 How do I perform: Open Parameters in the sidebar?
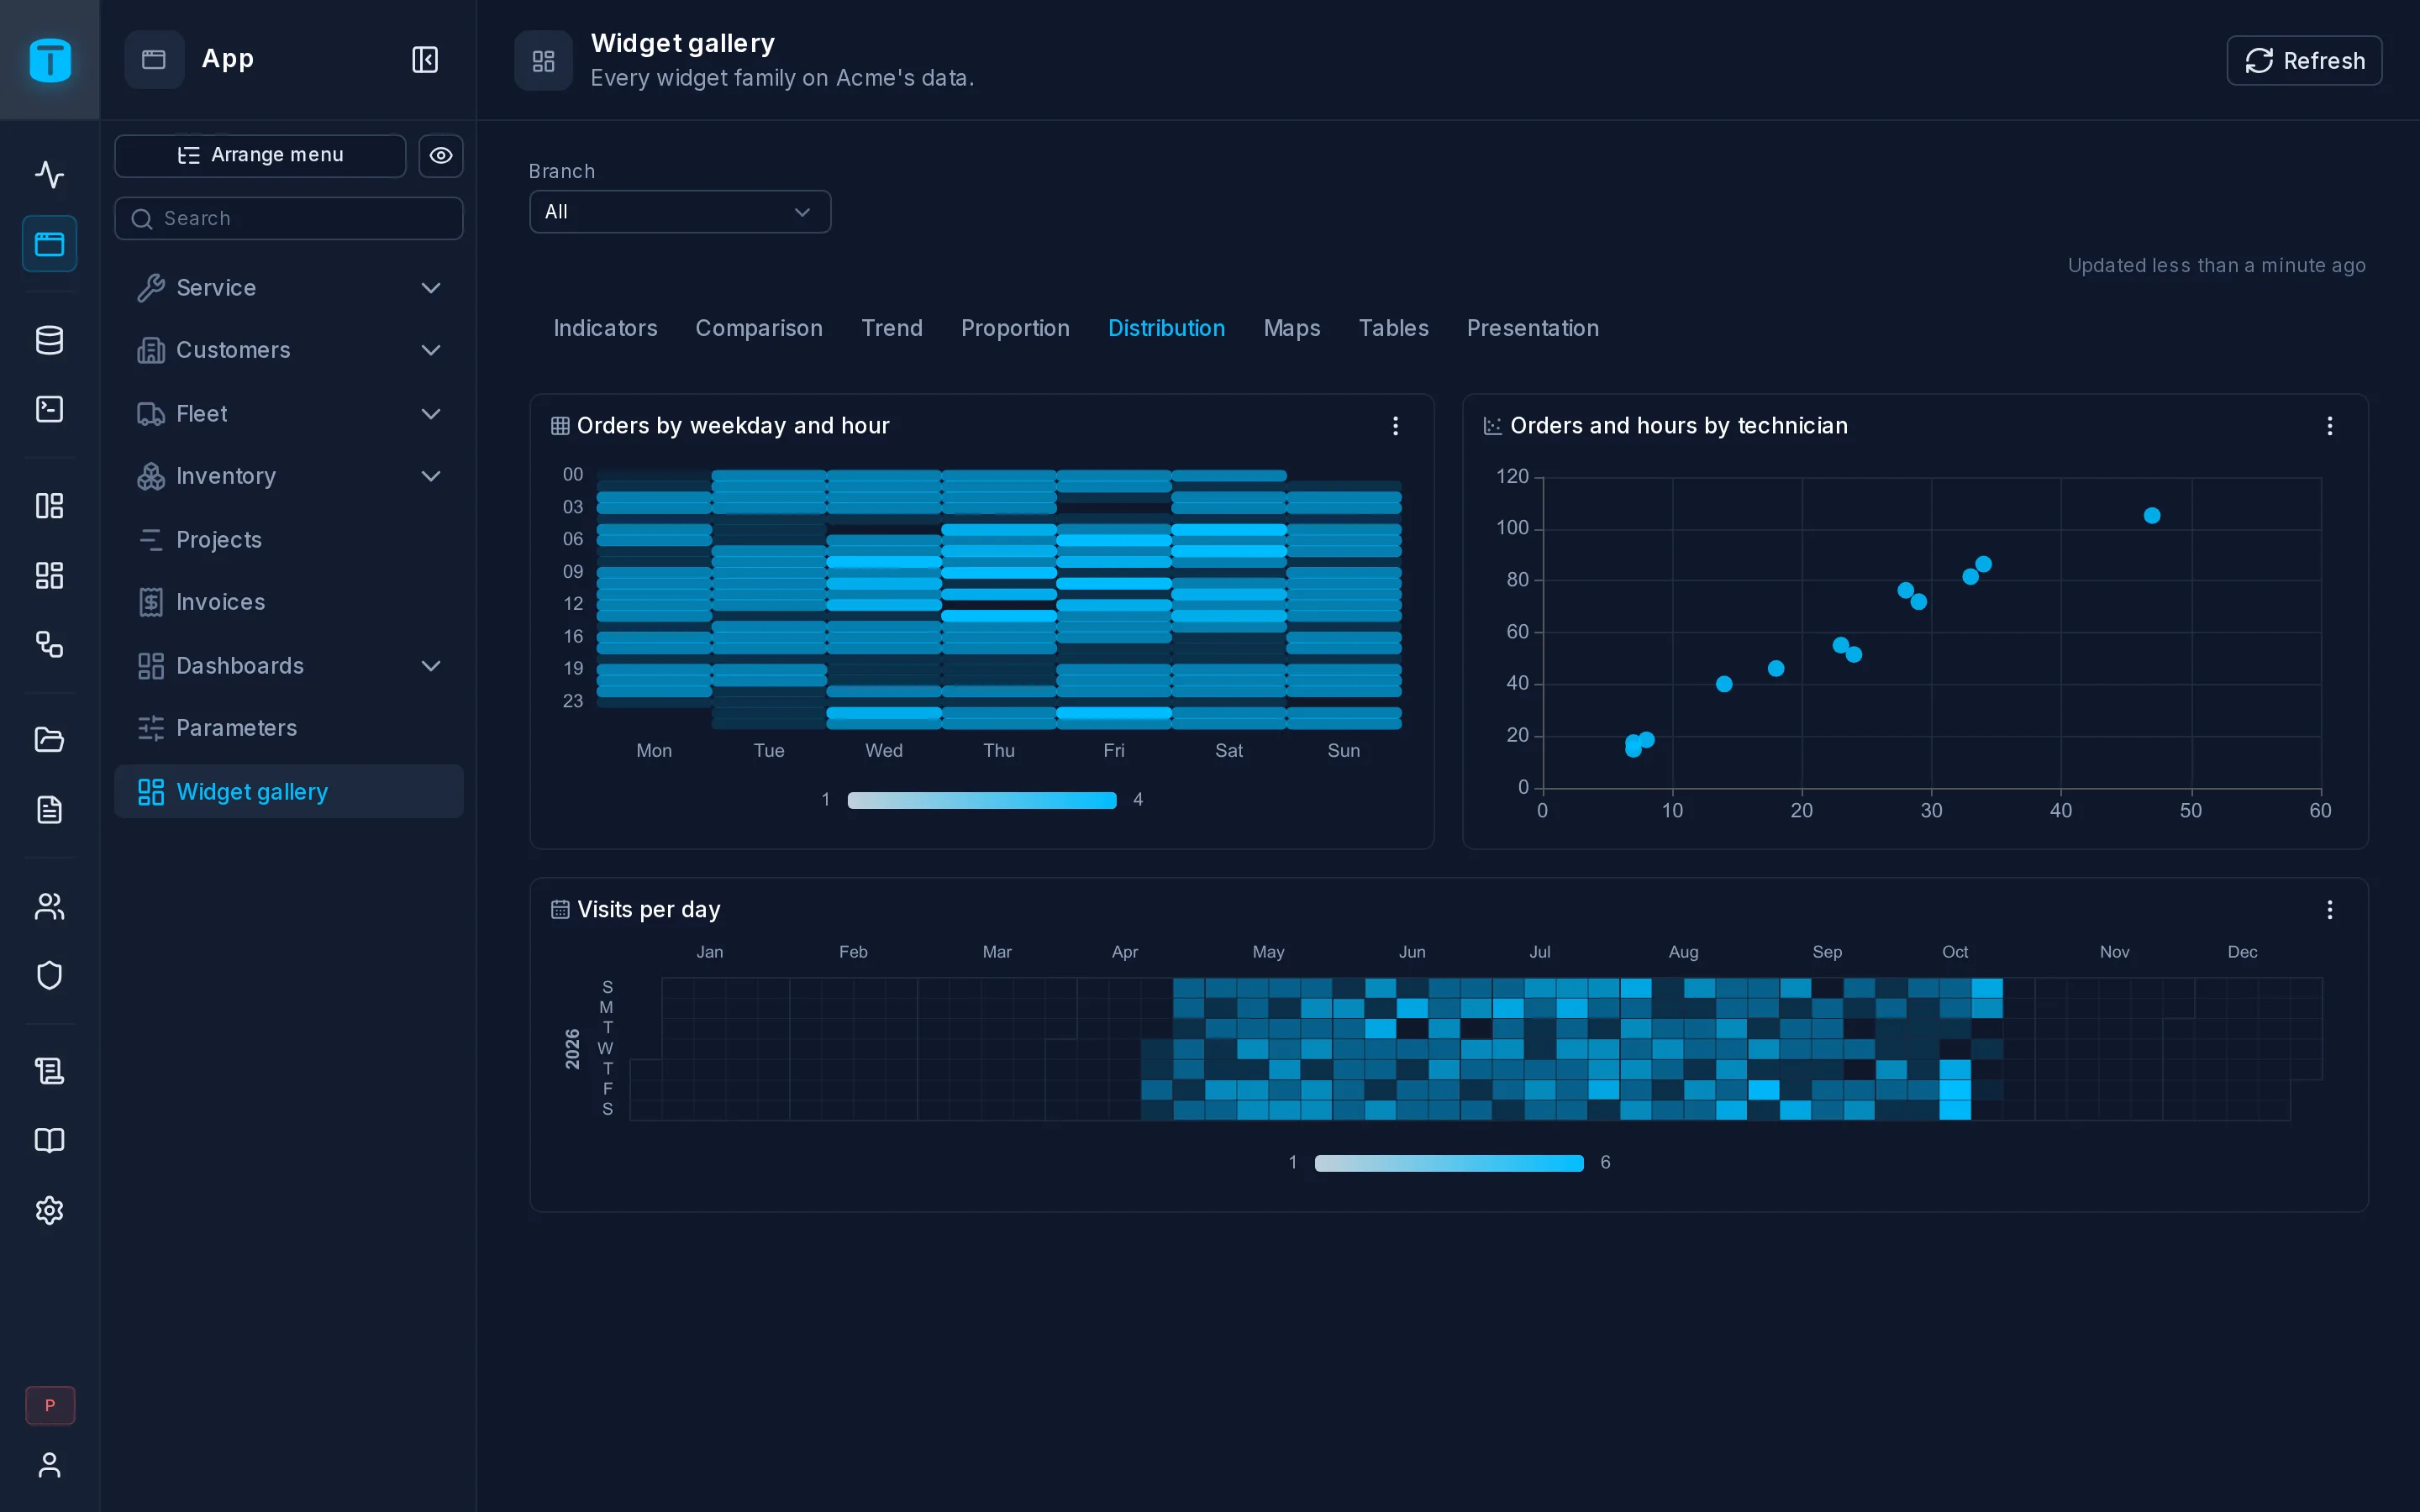pyautogui.click(x=289, y=728)
